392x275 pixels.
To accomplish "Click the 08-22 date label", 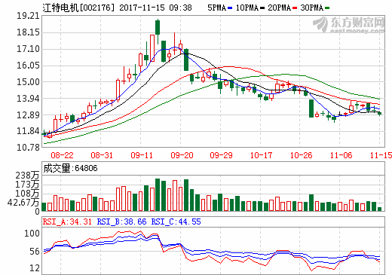I will 62,155.
